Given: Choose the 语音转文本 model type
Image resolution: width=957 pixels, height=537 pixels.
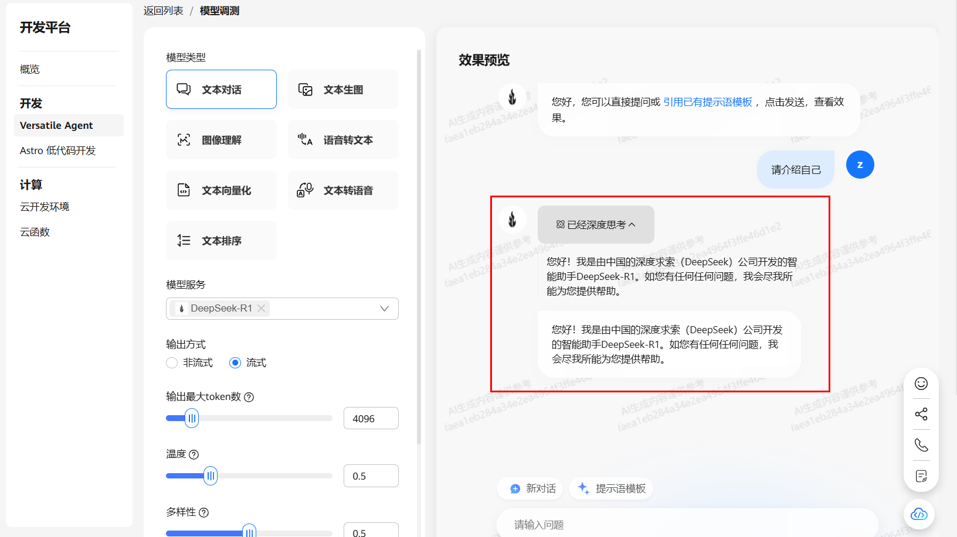Looking at the screenshot, I should [343, 139].
